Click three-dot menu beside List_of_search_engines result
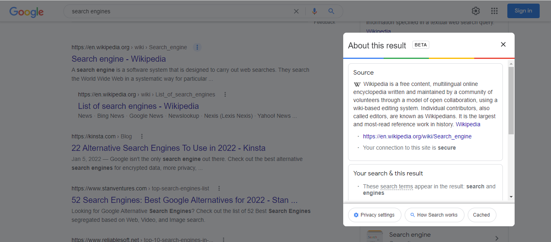The width and height of the screenshot is (551, 242). click(225, 94)
